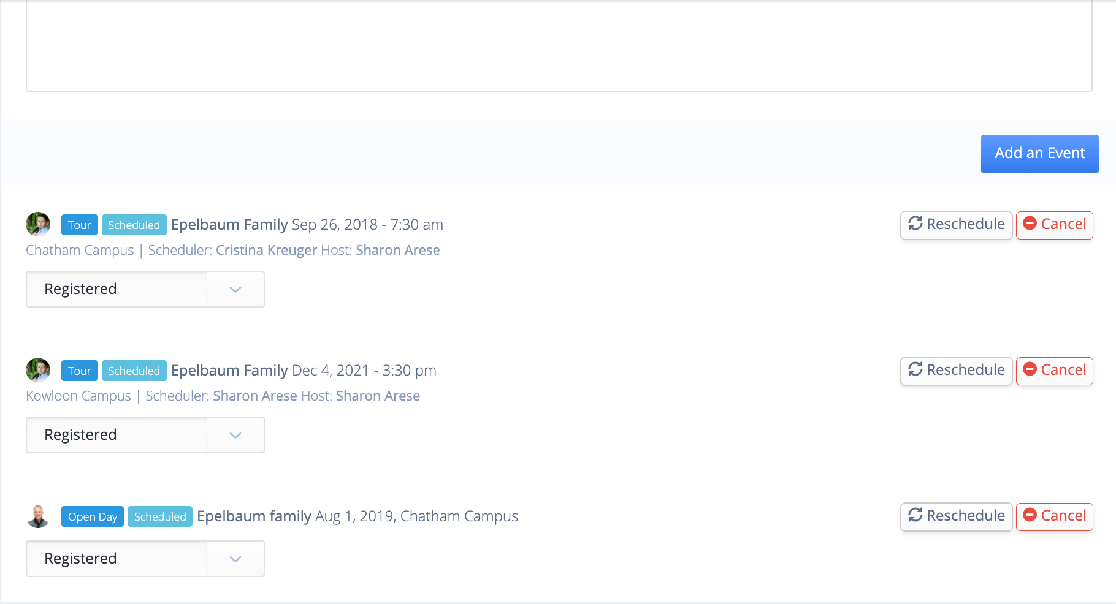
Task: Click Scheduled badge on Chatham Campus tour
Action: click(x=134, y=225)
